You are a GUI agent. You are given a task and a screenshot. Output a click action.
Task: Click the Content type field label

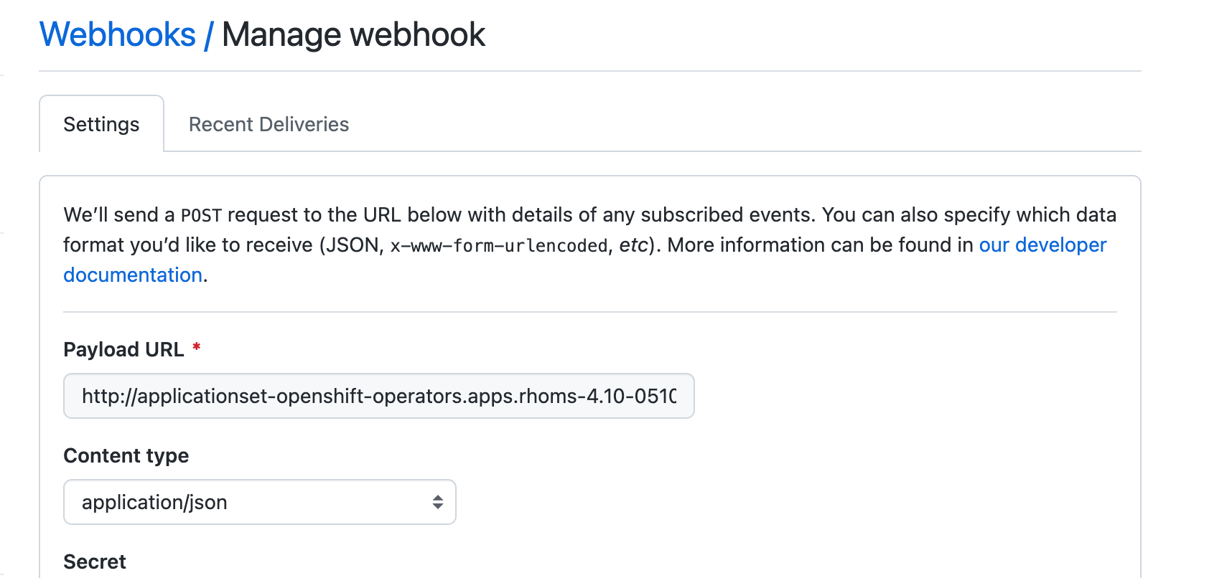(x=126, y=455)
